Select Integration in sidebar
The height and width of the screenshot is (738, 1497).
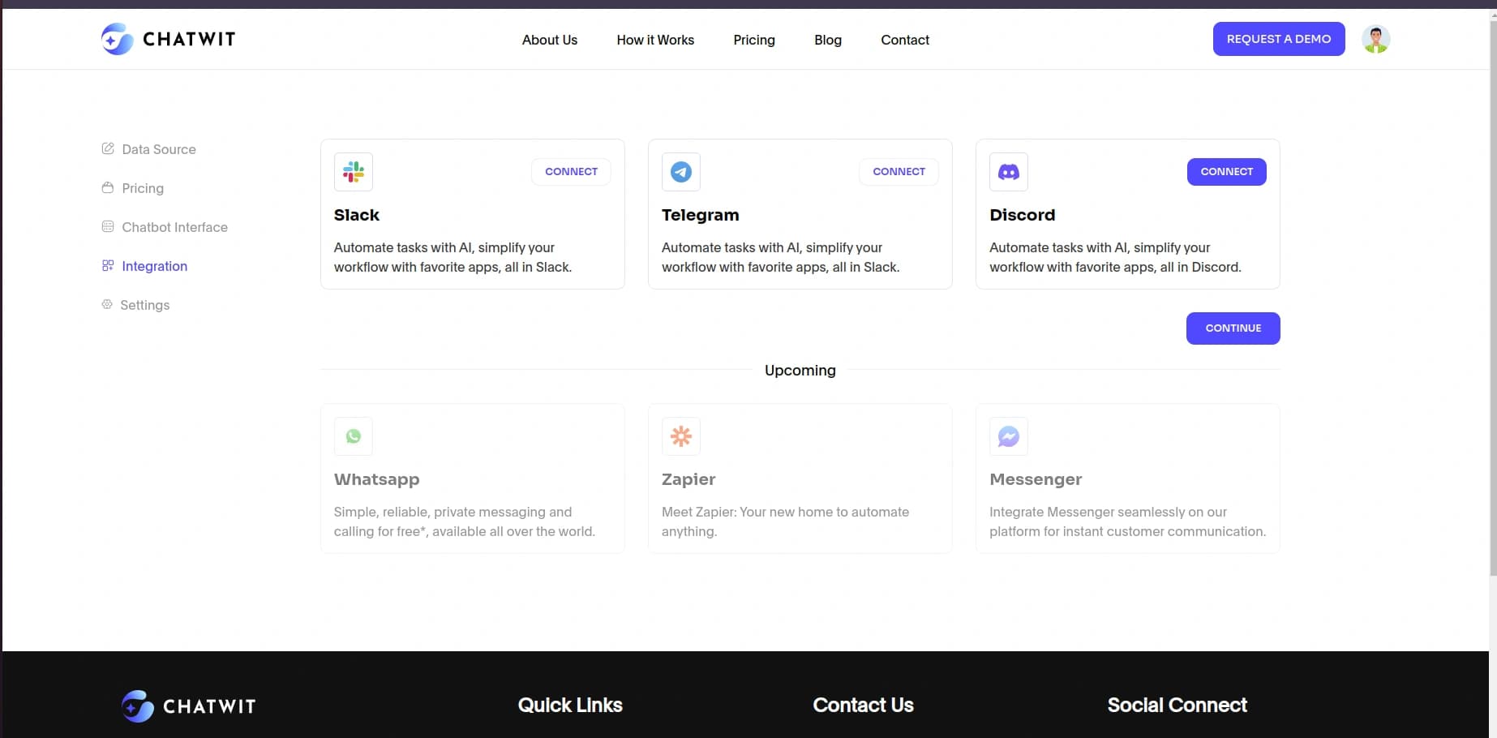pyautogui.click(x=154, y=266)
